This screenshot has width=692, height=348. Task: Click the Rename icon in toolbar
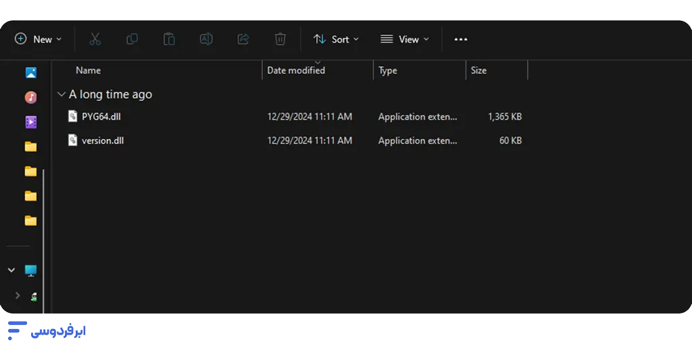tap(206, 39)
